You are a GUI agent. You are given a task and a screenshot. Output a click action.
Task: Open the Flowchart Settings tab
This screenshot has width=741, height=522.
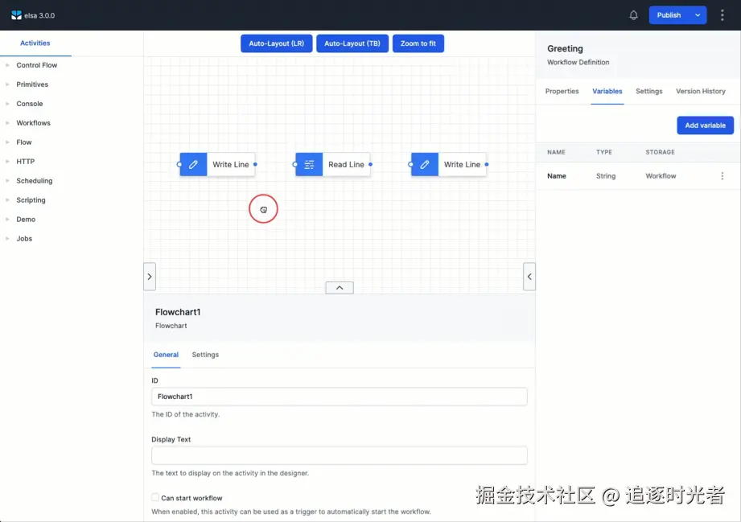205,355
